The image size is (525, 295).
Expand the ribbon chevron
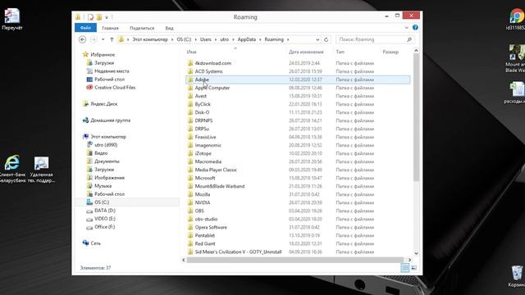407,27
